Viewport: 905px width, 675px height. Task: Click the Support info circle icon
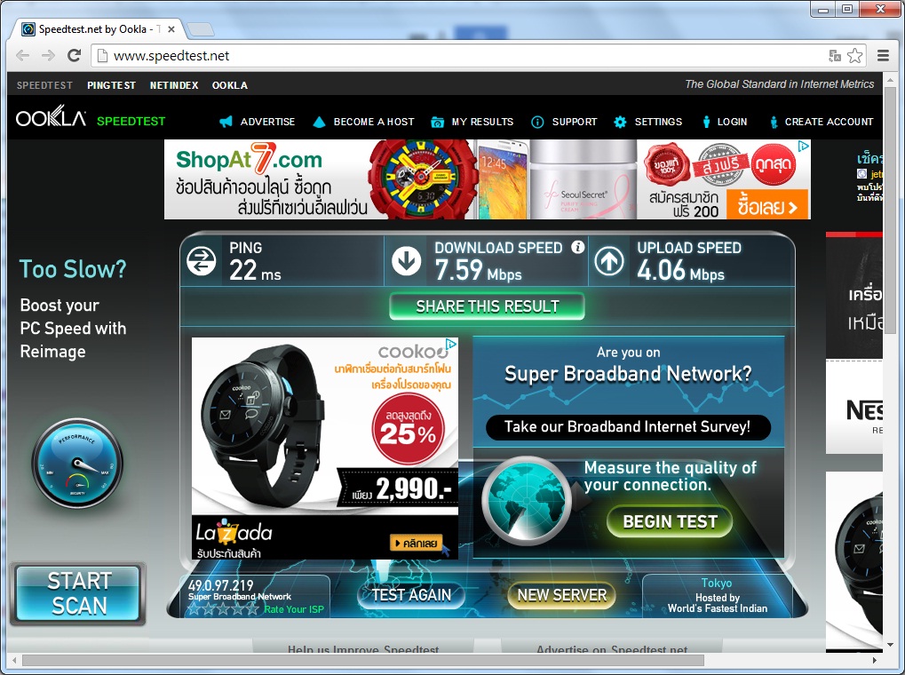tap(537, 122)
